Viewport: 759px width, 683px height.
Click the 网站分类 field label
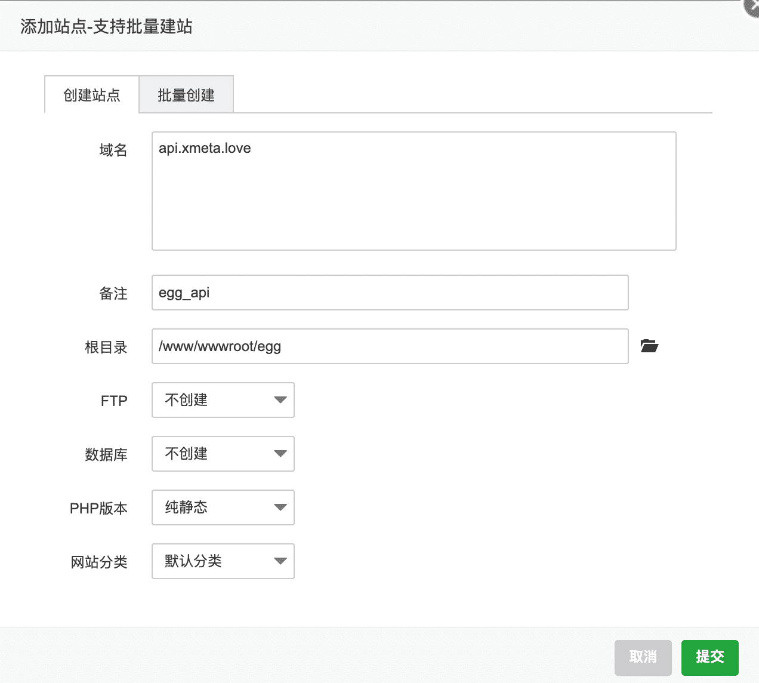coord(99,562)
